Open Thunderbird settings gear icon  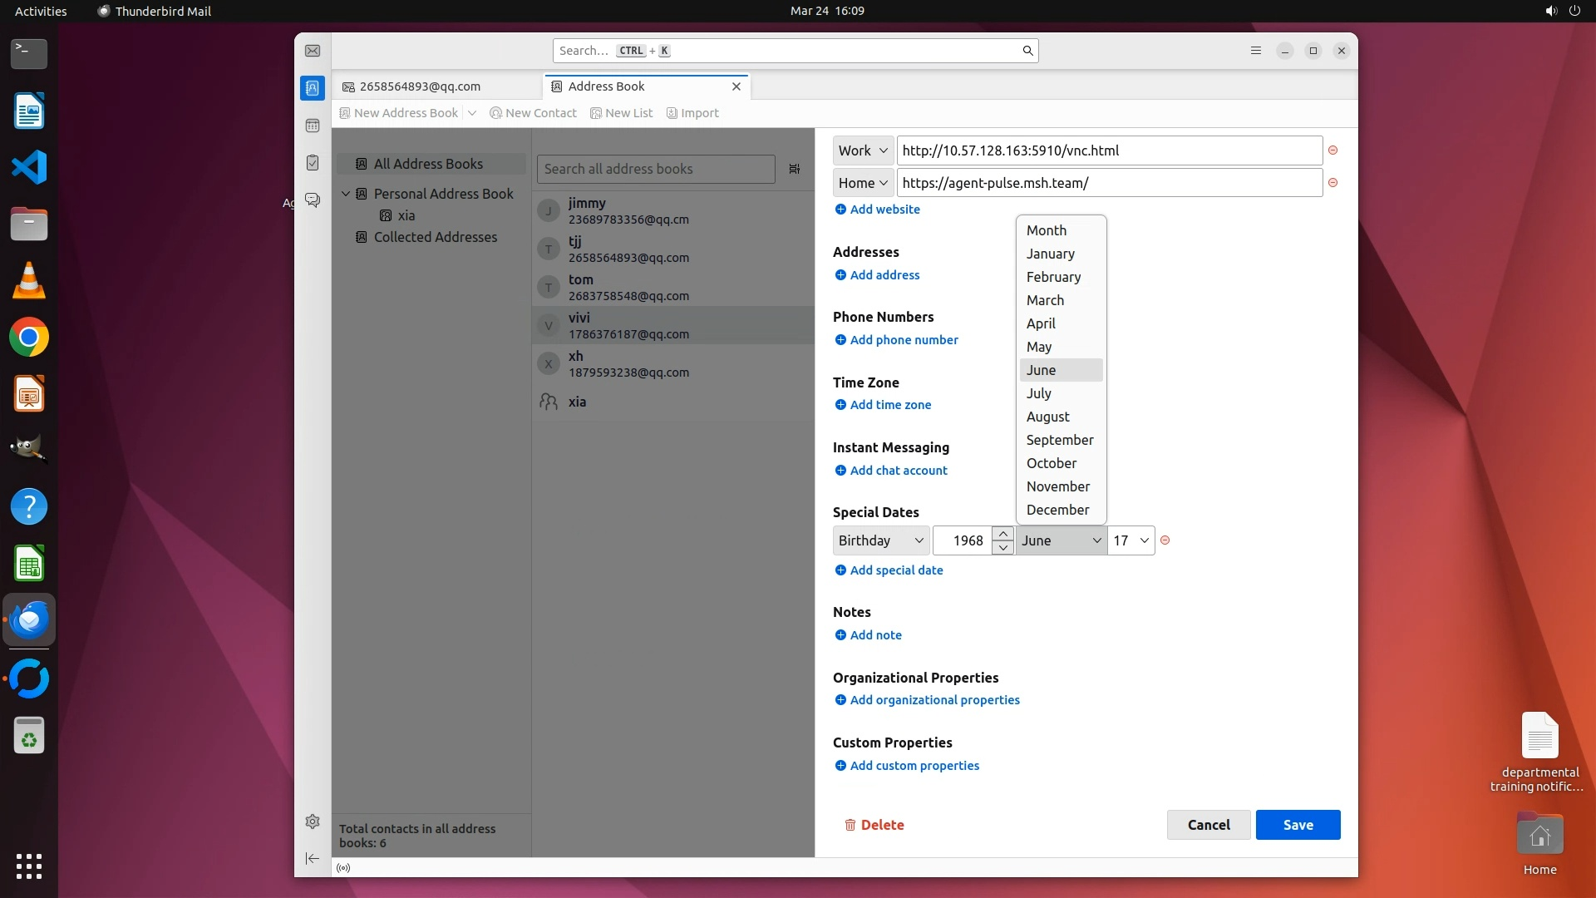click(x=313, y=822)
